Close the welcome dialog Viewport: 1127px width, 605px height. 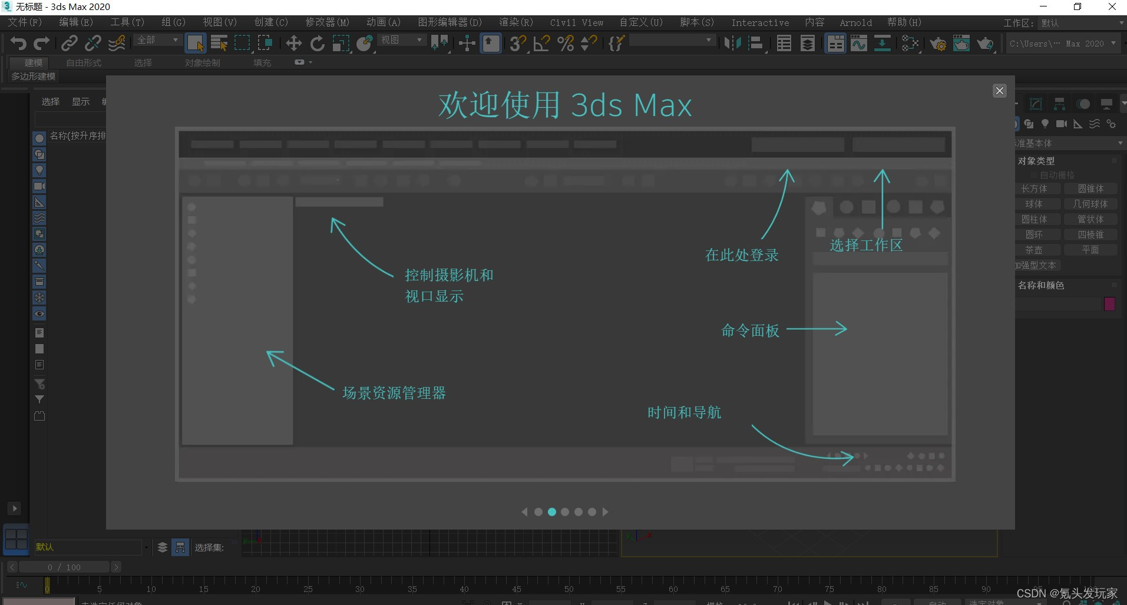tap(1000, 91)
